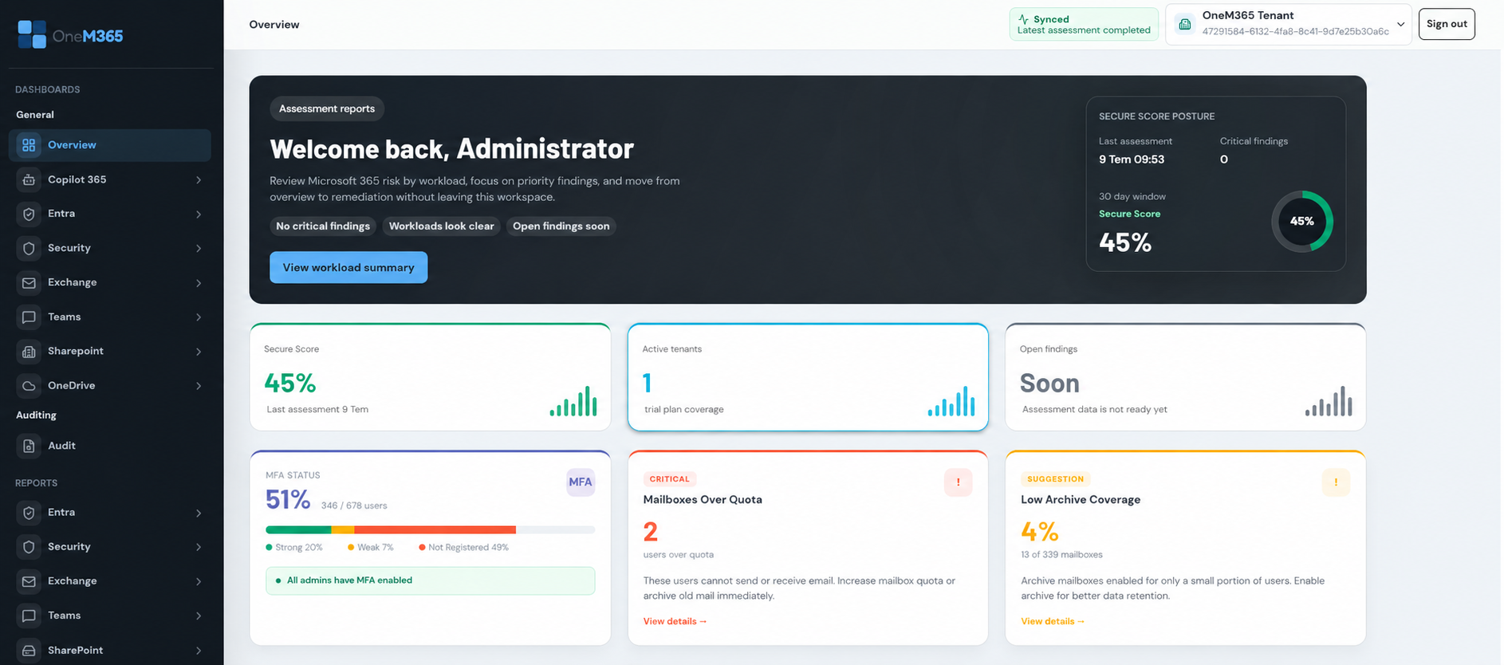Click the trial plan coverage text
The height and width of the screenshot is (665, 1504).
click(x=684, y=409)
